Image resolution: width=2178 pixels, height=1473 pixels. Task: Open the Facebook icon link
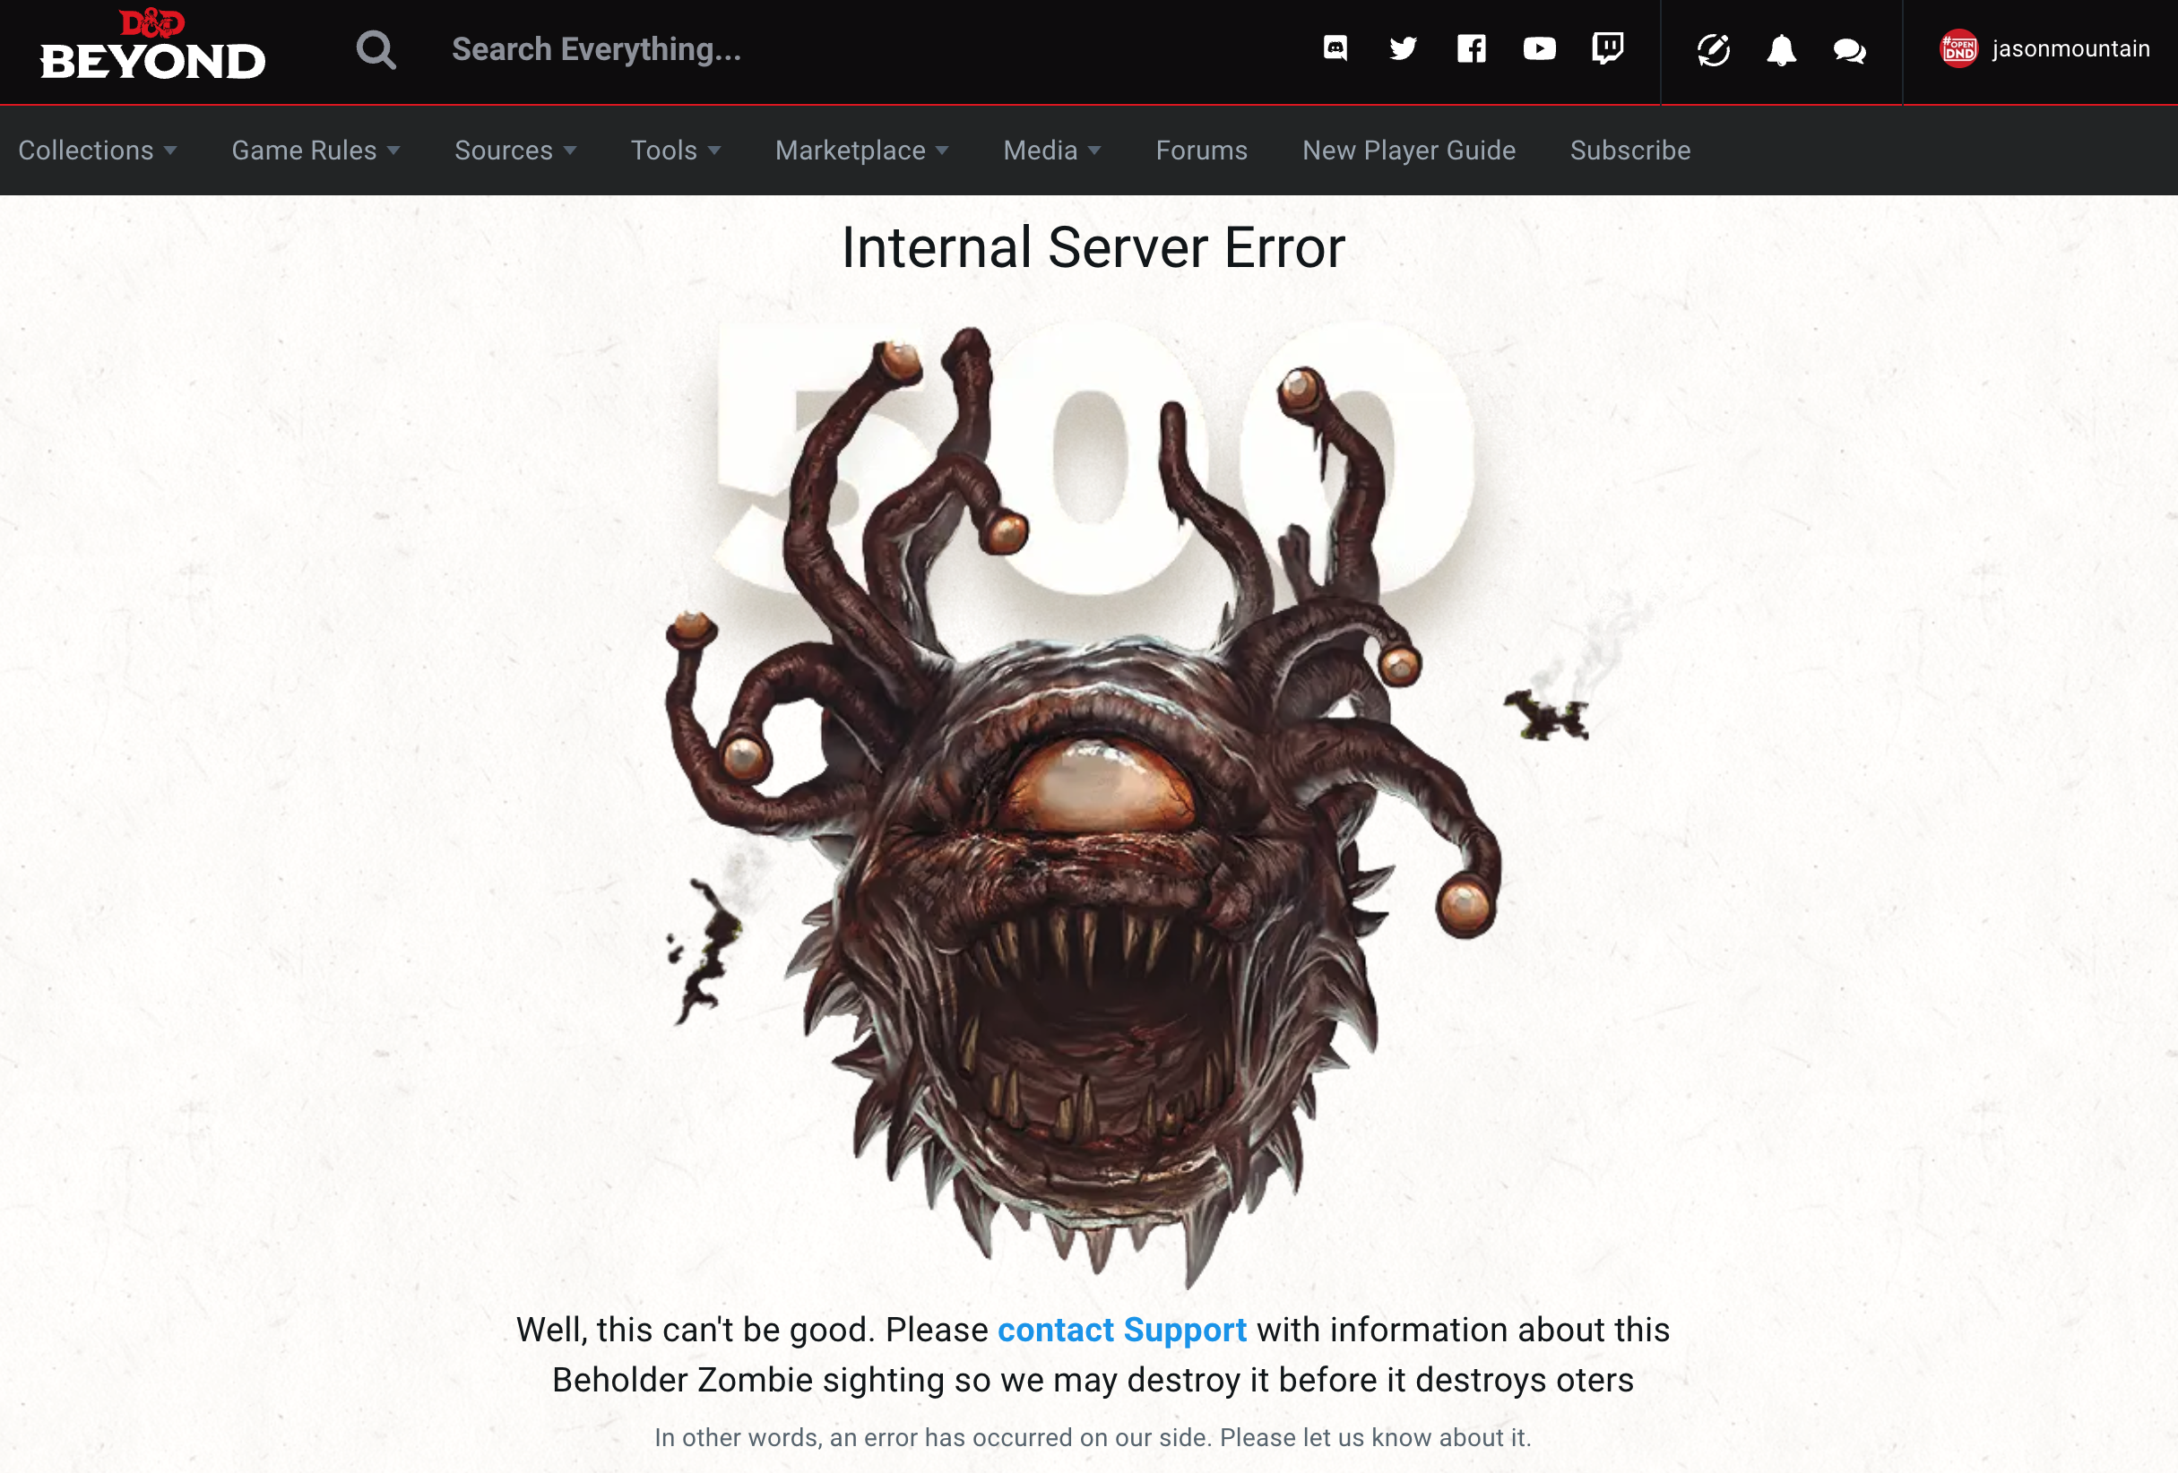point(1472,48)
